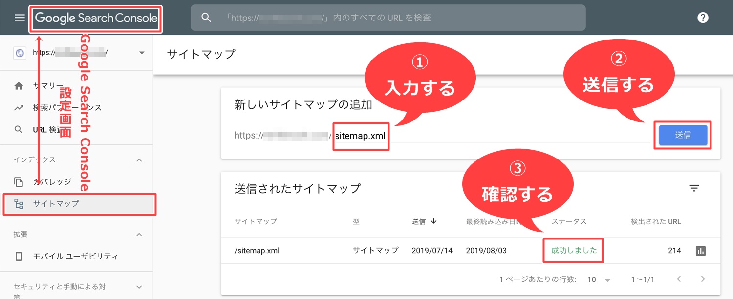
Task: Click the home icon in sidebar
Action: [x=19, y=86]
